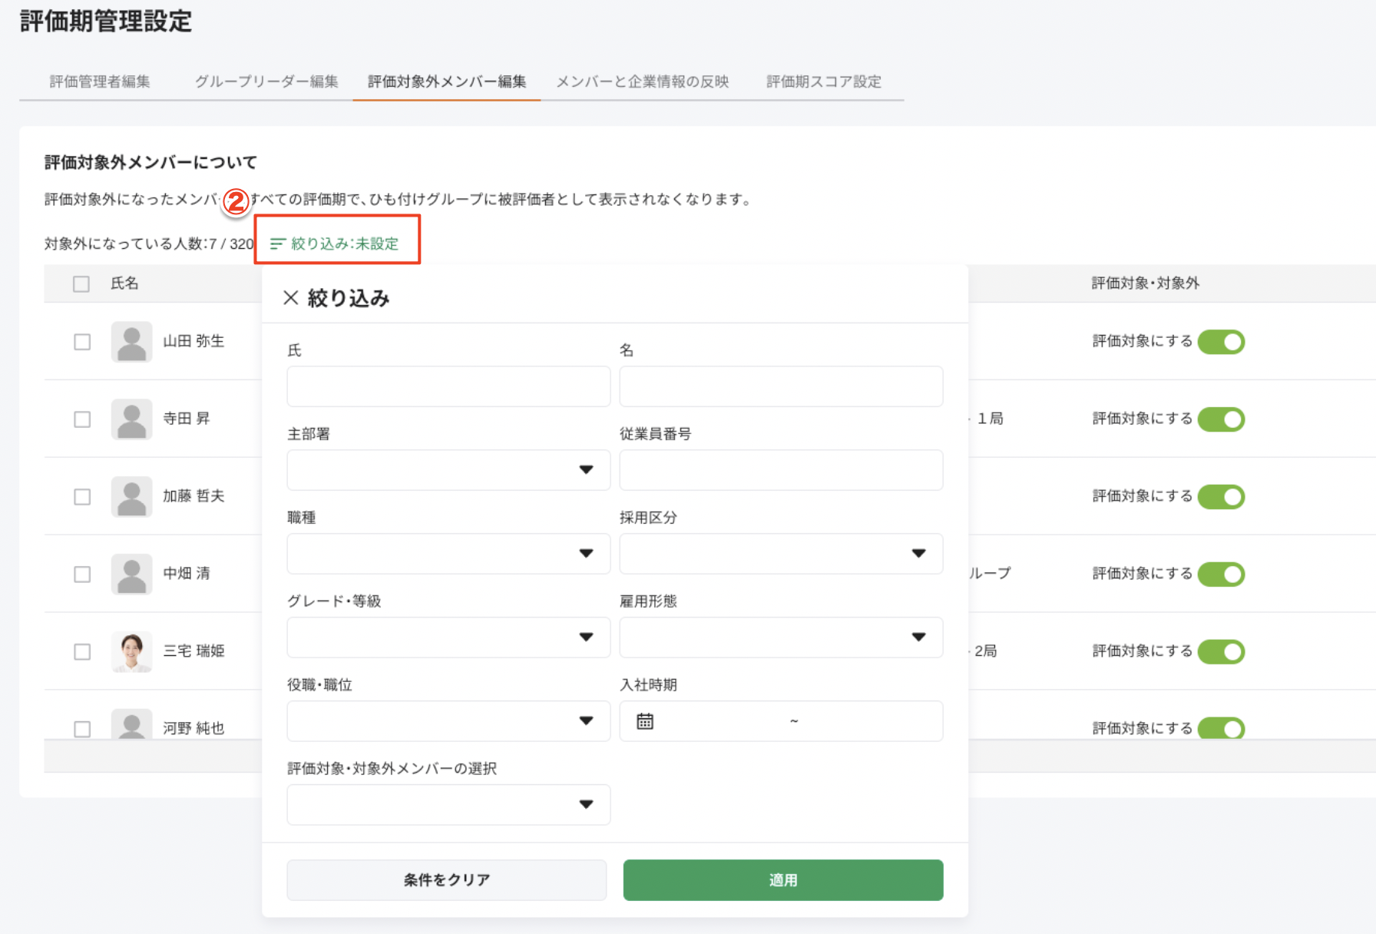1376x934 pixels.
Task: Toggle 評価対象にする switch for 三宅 瑞姫
Action: [x=1221, y=652]
